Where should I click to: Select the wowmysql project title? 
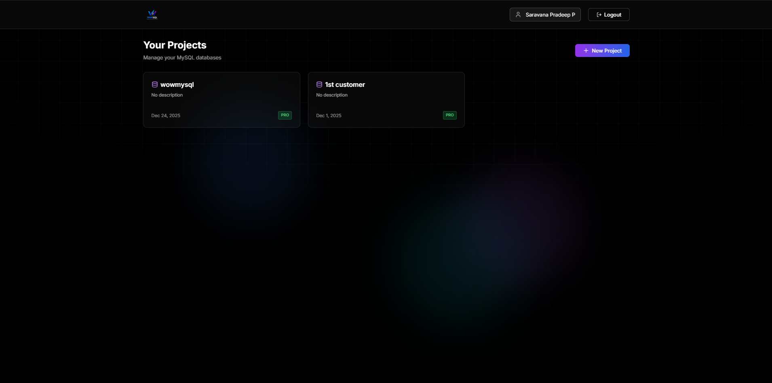click(177, 84)
